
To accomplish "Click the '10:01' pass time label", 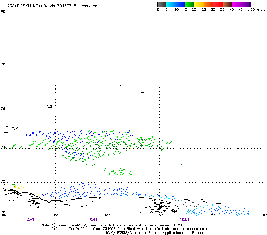I will click(184, 219).
